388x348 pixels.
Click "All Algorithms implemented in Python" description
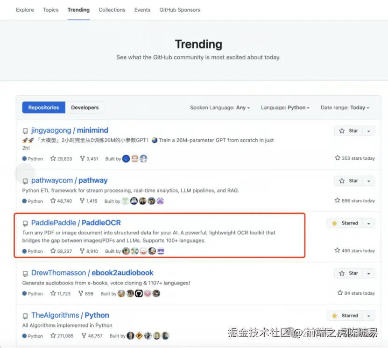pos(67,325)
